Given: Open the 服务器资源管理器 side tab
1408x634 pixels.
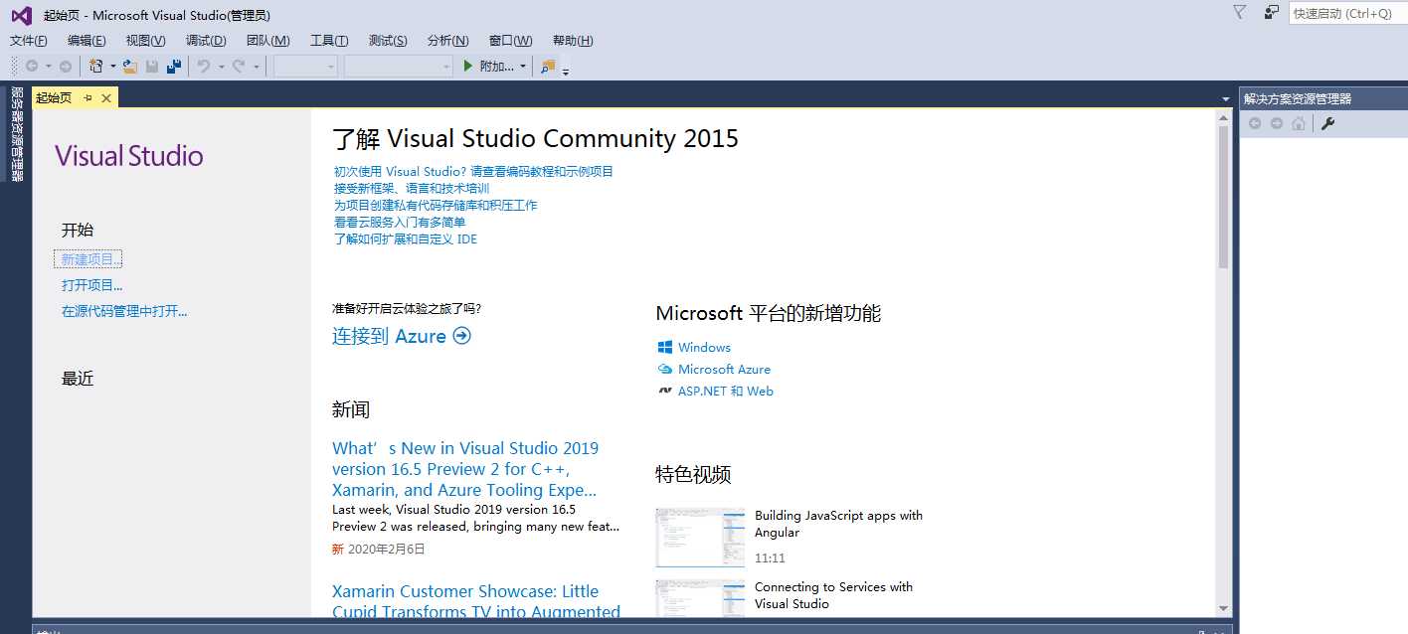Looking at the screenshot, I should coord(17,134).
